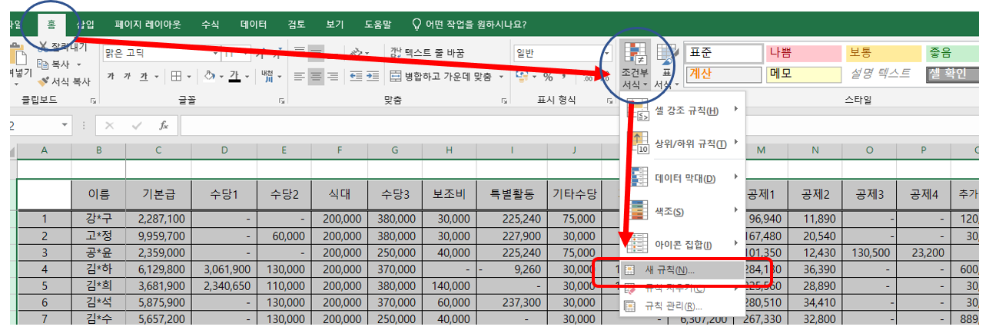Expand the underline style dropdown arrow
This screenshot has width=989, height=330.
(157, 76)
